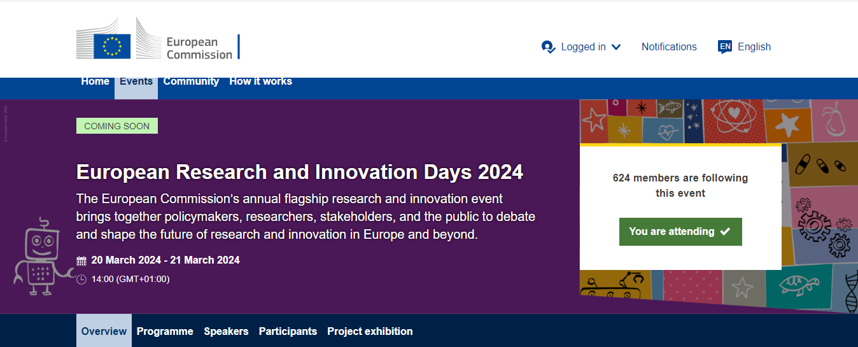Click the pills illustration in banner
Viewport: 858px width, 347px height.
(821, 165)
